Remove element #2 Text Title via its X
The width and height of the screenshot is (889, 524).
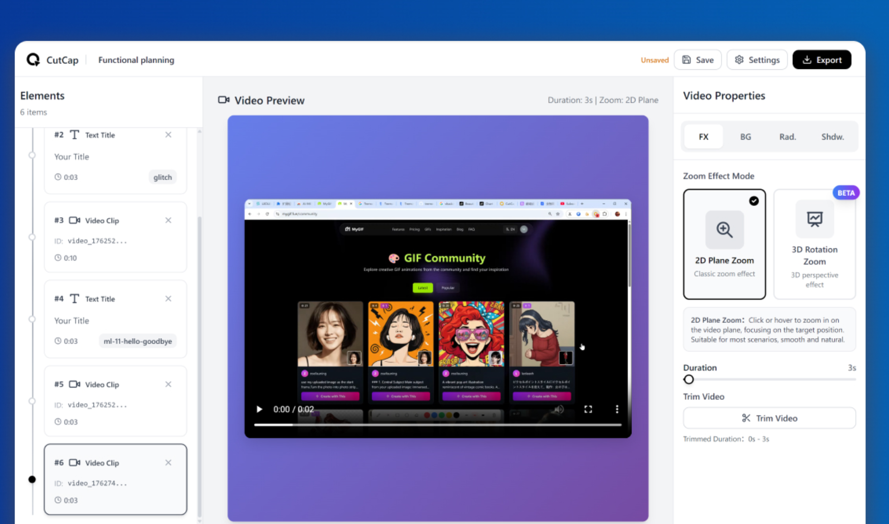(168, 135)
